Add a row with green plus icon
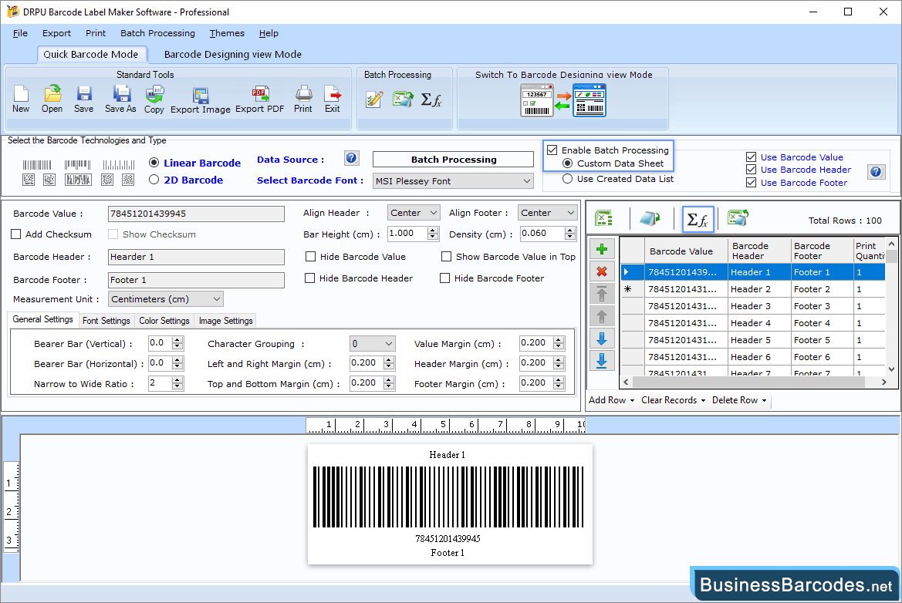Viewport: 902px width, 603px height. [x=603, y=249]
